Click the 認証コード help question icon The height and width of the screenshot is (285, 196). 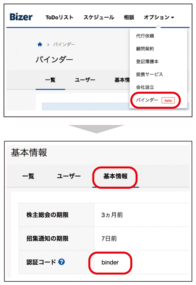pos(61,262)
